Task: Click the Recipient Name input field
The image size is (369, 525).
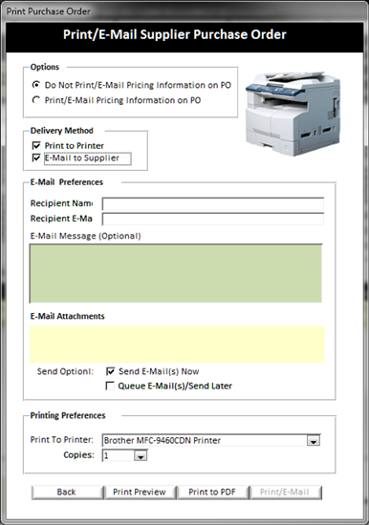Action: pyautogui.click(x=213, y=203)
